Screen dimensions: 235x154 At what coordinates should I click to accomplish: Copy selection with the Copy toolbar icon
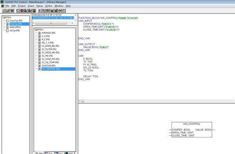click(43, 11)
